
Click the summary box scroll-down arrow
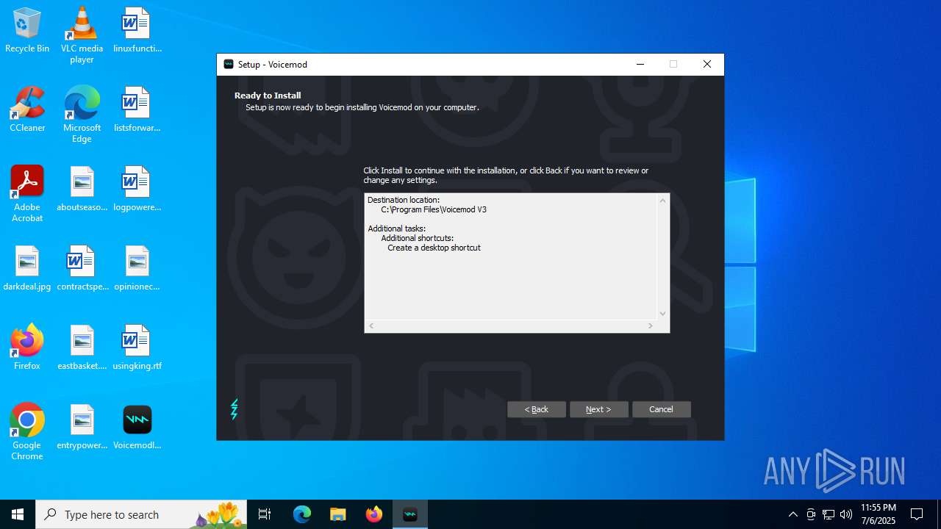pos(662,313)
